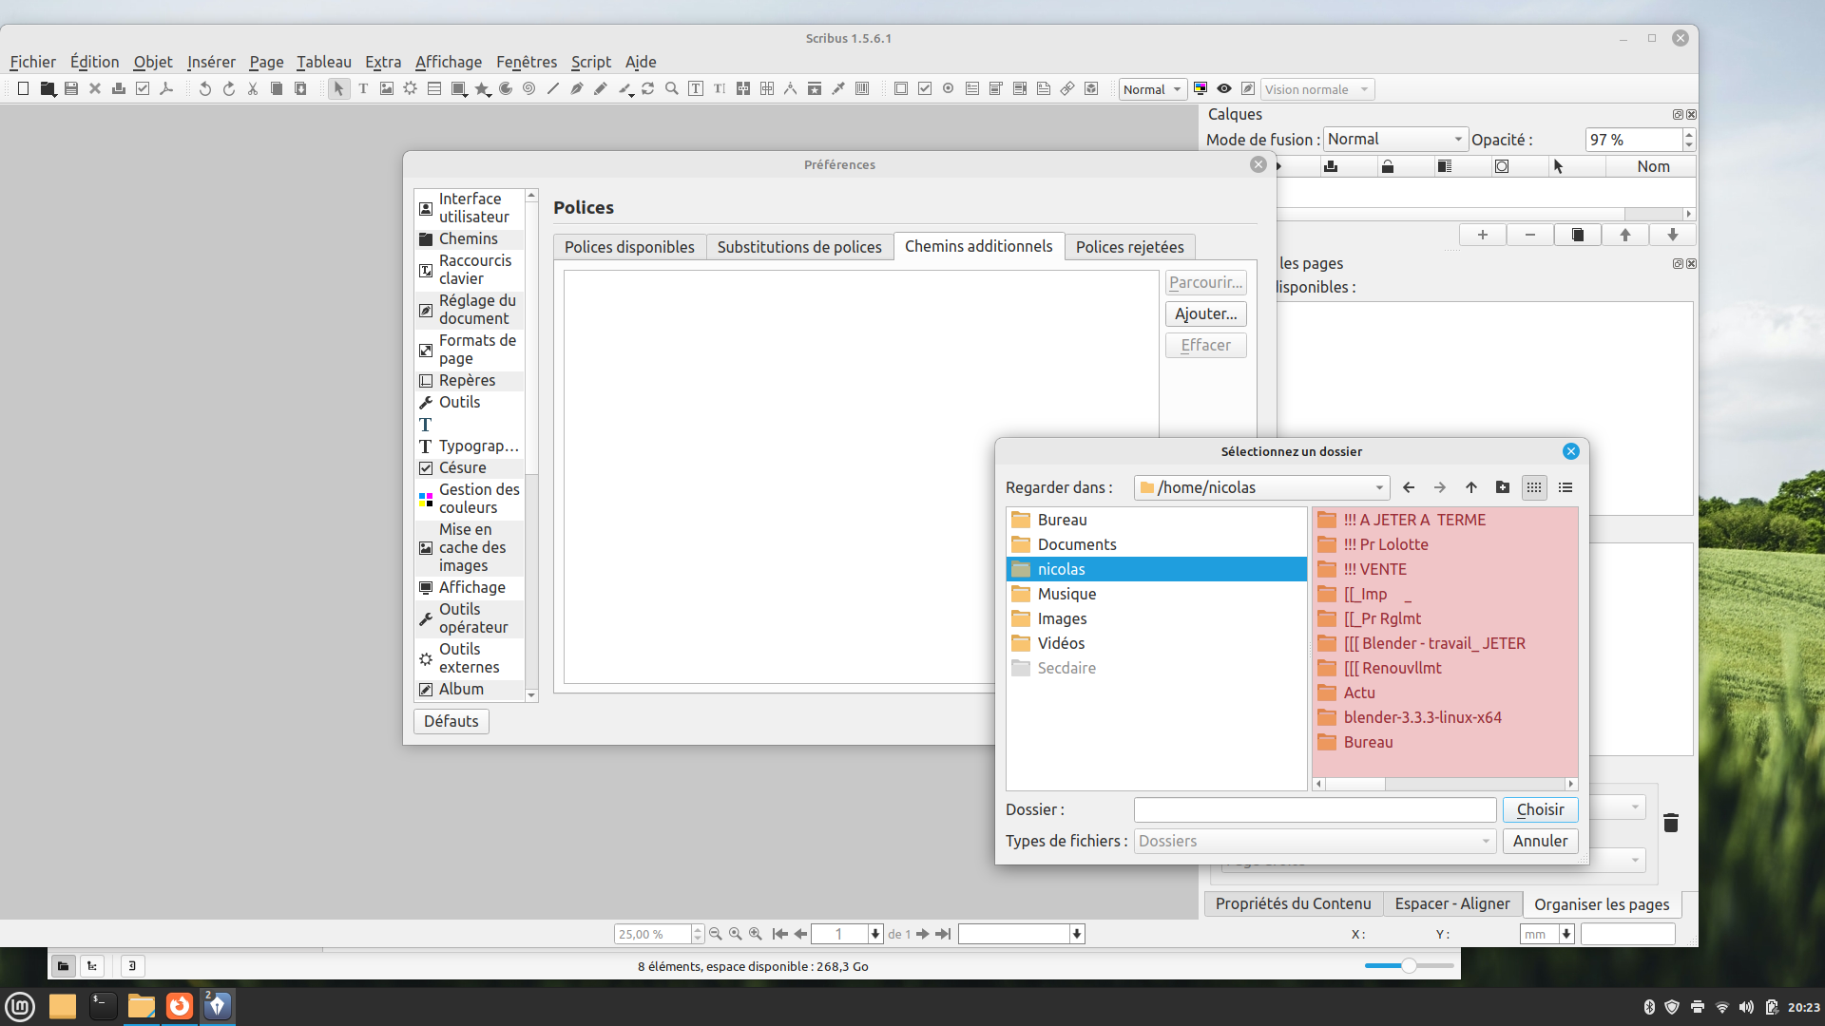Select the Text Frame tool
The width and height of the screenshot is (1825, 1026).
click(363, 89)
